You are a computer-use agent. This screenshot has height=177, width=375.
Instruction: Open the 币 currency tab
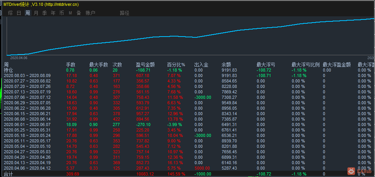point(62,13)
